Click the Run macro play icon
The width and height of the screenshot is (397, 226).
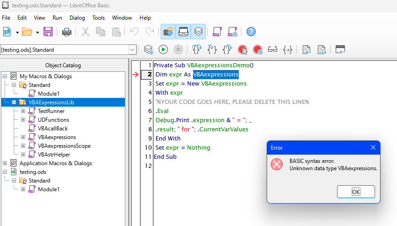pyautogui.click(x=163, y=49)
